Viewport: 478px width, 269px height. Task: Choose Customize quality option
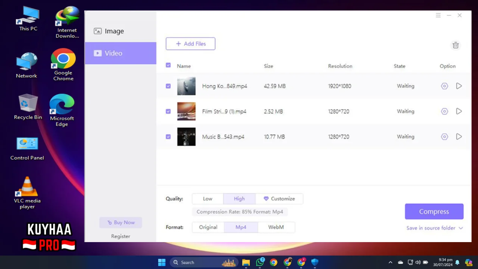279,199
